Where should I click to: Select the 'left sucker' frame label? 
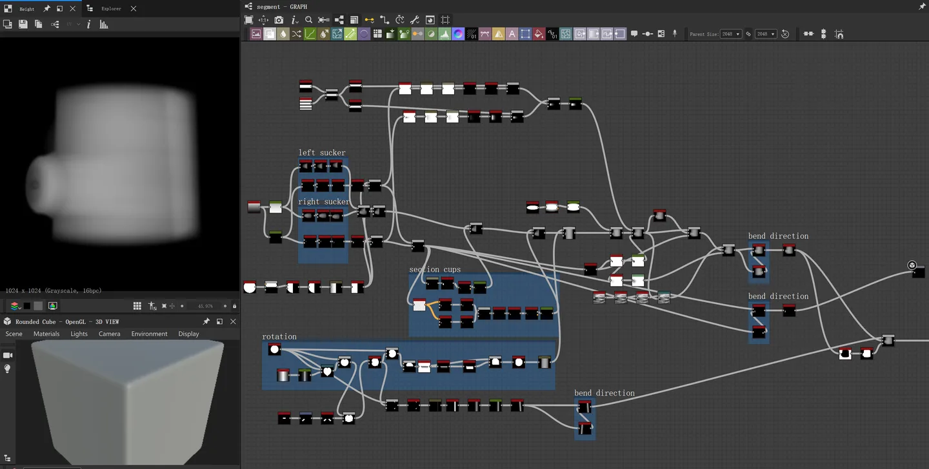[322, 153]
